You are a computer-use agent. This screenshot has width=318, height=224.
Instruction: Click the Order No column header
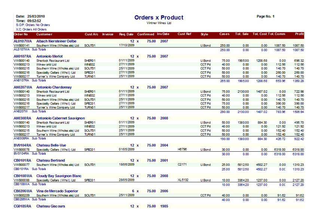(x=21, y=34)
